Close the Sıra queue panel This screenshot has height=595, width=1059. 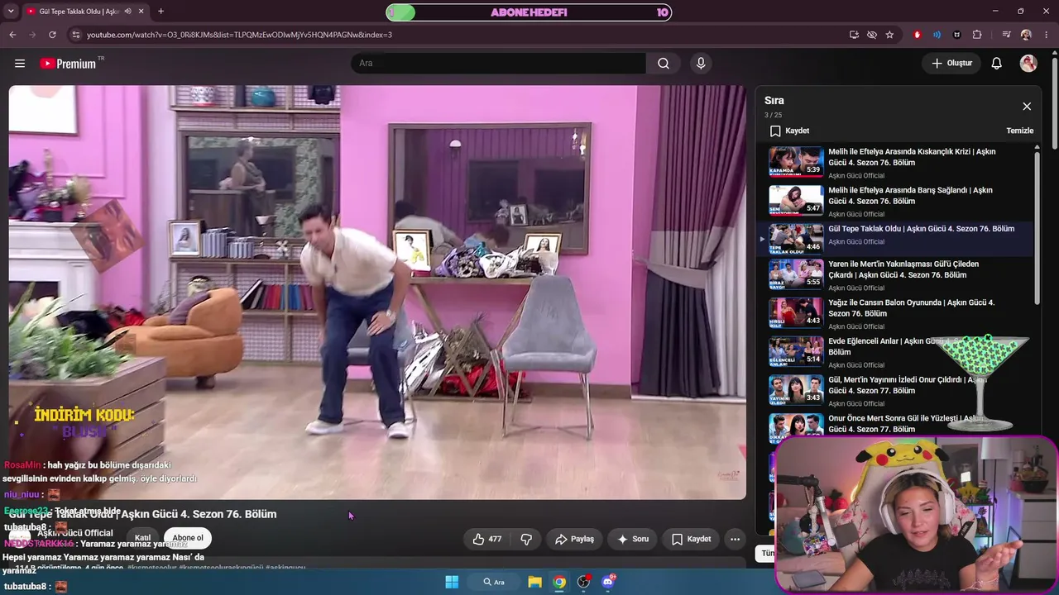[x=1027, y=107]
